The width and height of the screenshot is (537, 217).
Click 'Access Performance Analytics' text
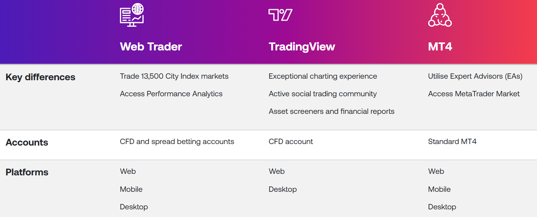[x=171, y=94]
